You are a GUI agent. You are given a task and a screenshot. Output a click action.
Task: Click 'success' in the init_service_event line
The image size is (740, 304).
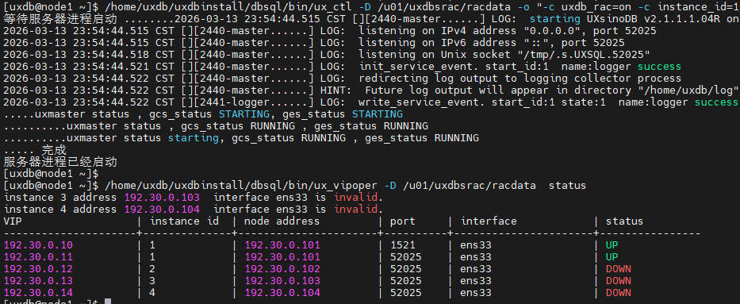[x=659, y=67]
